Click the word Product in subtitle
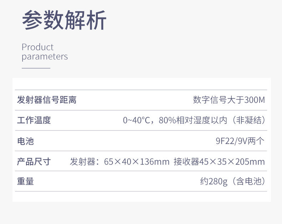The height and width of the screenshot is (224, 282). (37, 48)
